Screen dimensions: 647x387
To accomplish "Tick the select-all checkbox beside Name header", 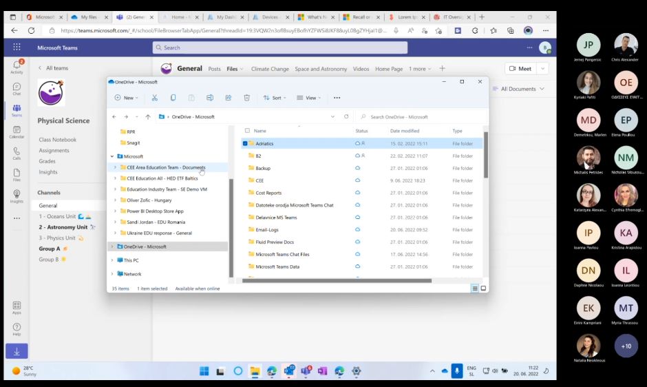I will pos(247,131).
